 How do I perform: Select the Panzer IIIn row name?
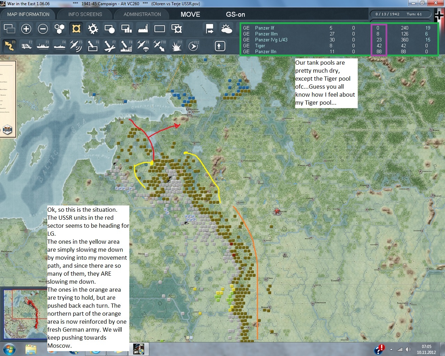pos(266,51)
